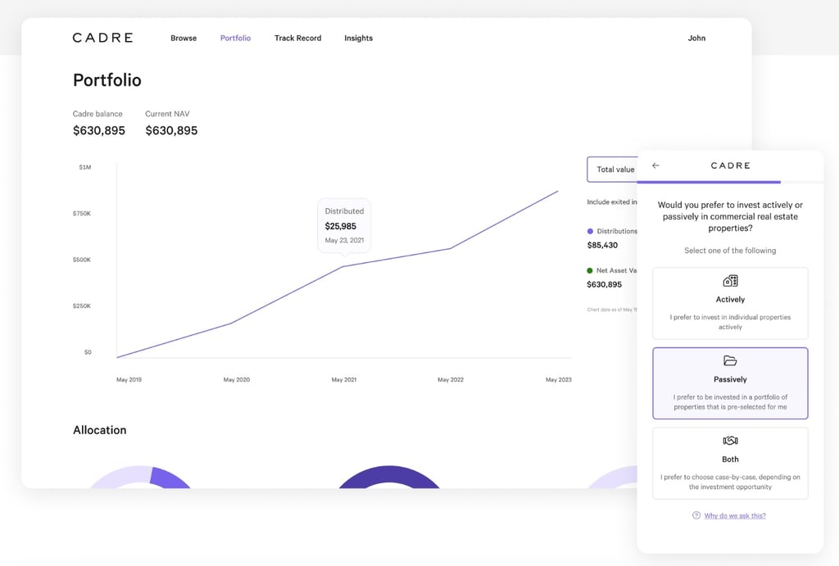The width and height of the screenshot is (839, 566).
Task: Click the purple Distributions legend dot
Action: 590,232
